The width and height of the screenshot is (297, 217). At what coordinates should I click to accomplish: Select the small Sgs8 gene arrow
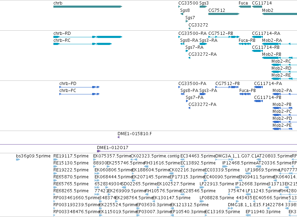(182, 14)
